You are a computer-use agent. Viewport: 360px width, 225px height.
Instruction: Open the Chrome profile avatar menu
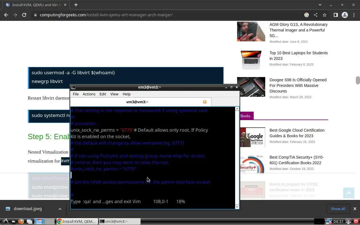click(x=345, y=15)
